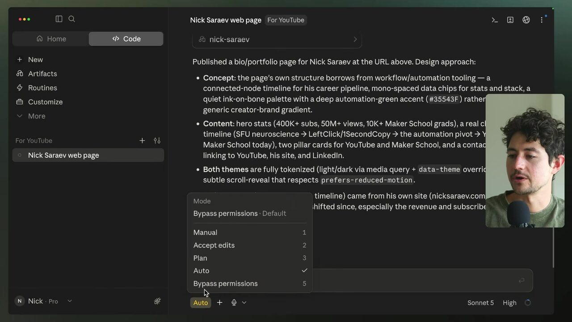Expand the nick-saraev card chevron
The image size is (572, 322).
[x=355, y=39]
